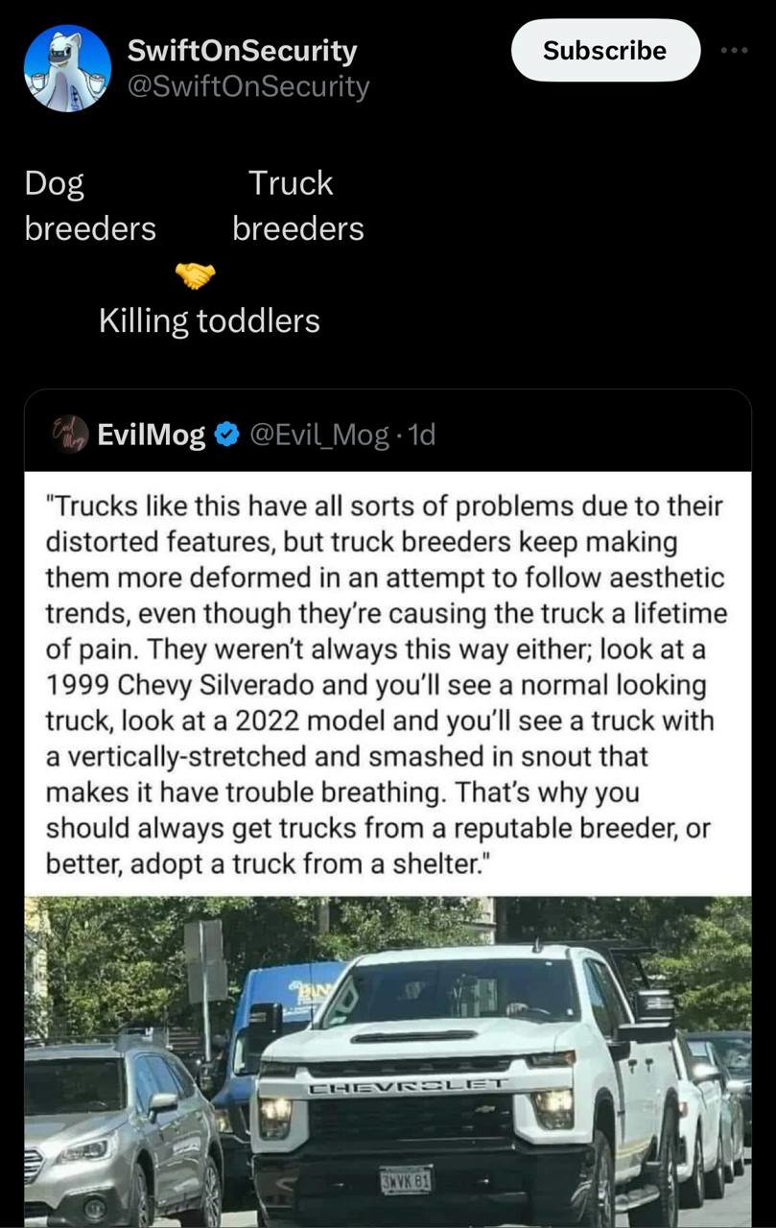Tap EvilMog's blue verified badge

[225, 436]
